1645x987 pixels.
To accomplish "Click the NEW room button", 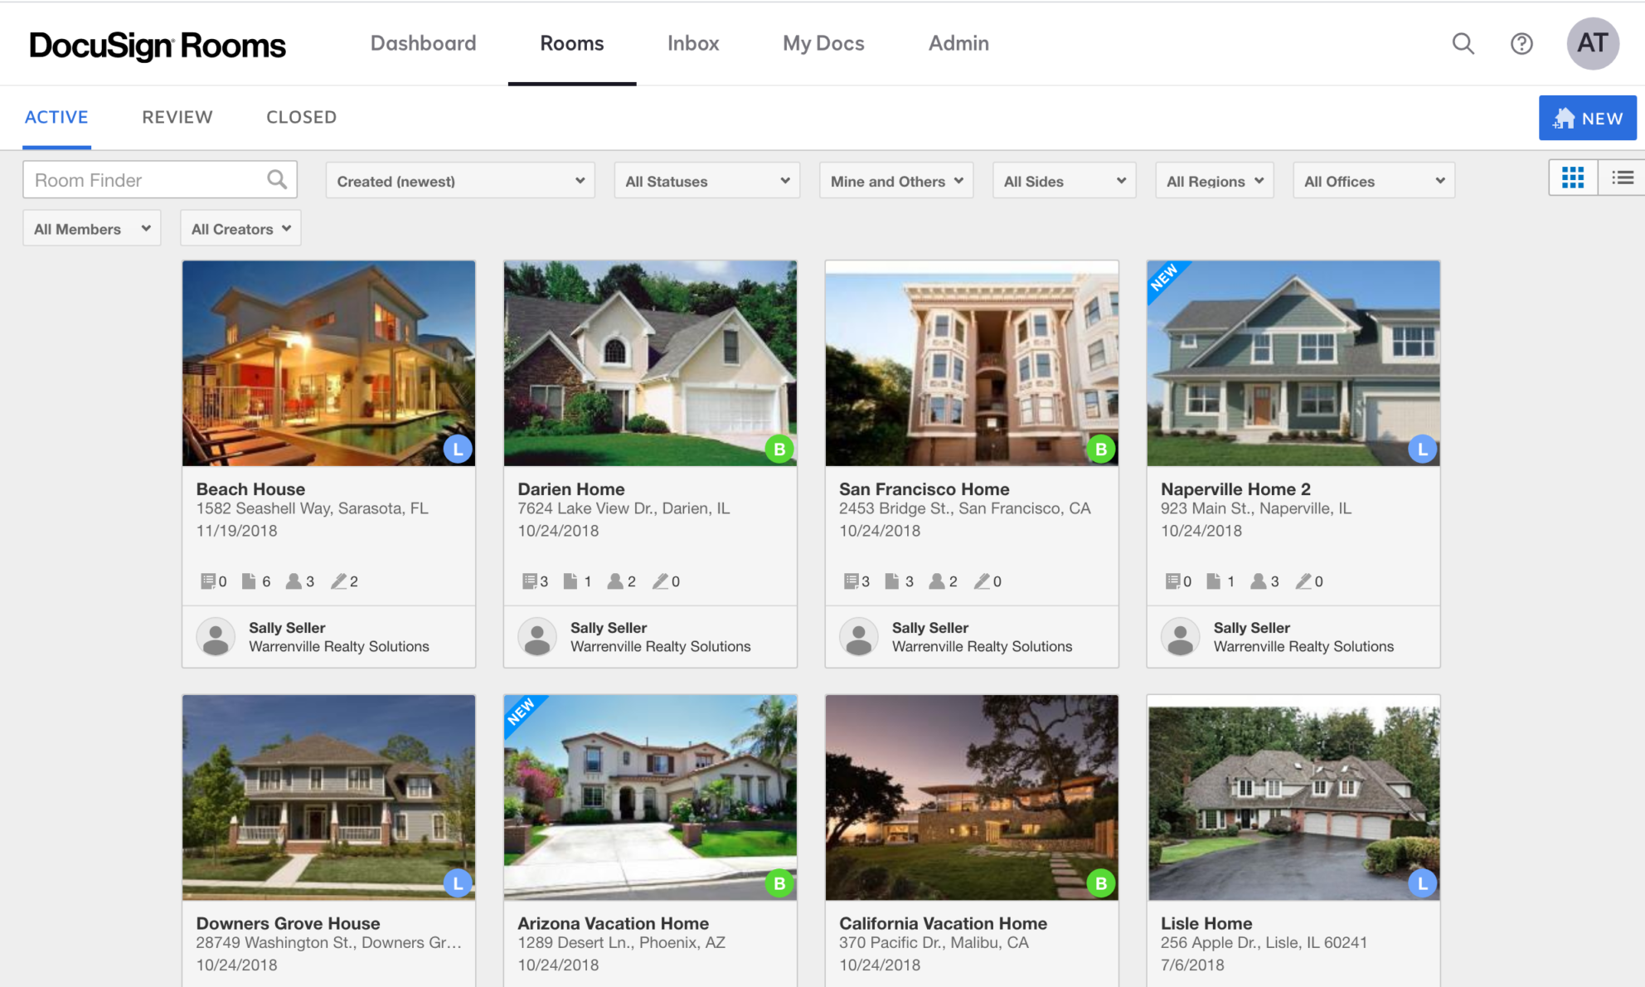I will click(1587, 118).
